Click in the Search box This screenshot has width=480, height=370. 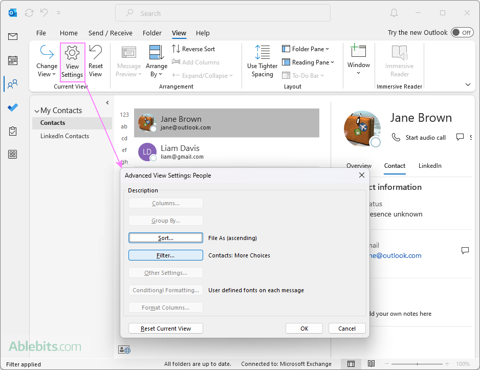point(223,13)
